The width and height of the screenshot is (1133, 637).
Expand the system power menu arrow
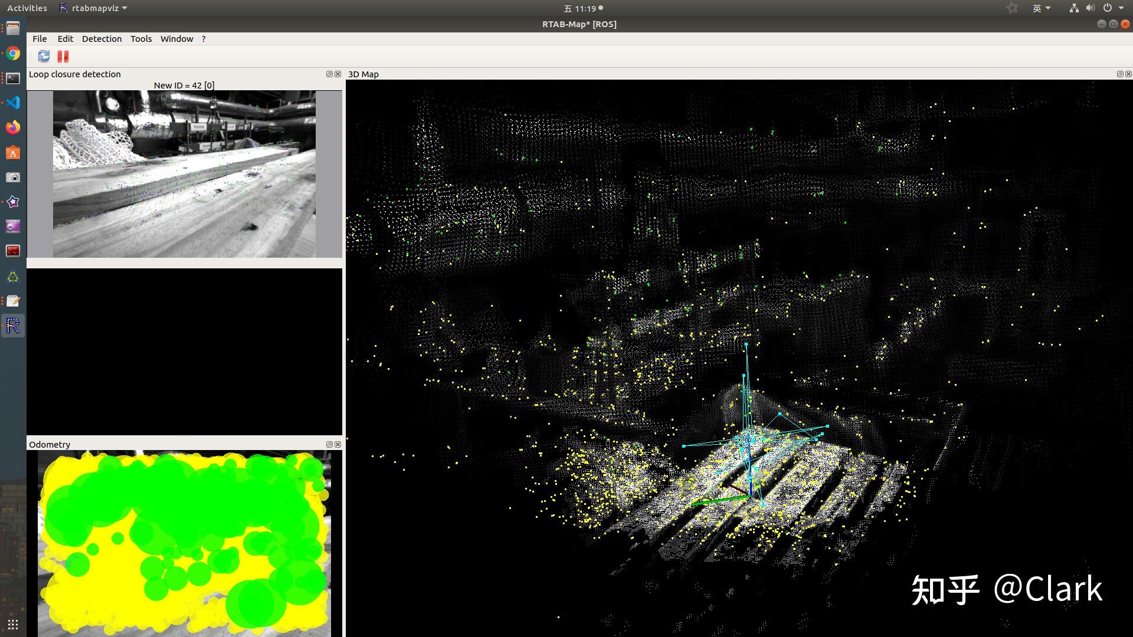pos(1121,8)
